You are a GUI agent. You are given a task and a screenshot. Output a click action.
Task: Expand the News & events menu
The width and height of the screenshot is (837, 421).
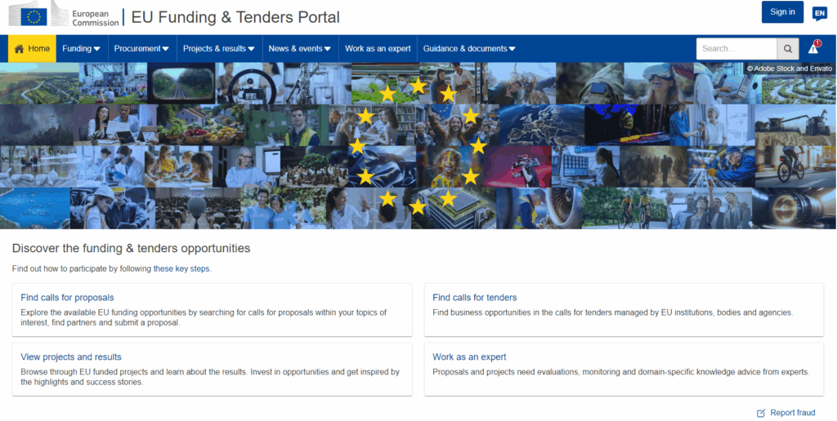pyautogui.click(x=299, y=49)
